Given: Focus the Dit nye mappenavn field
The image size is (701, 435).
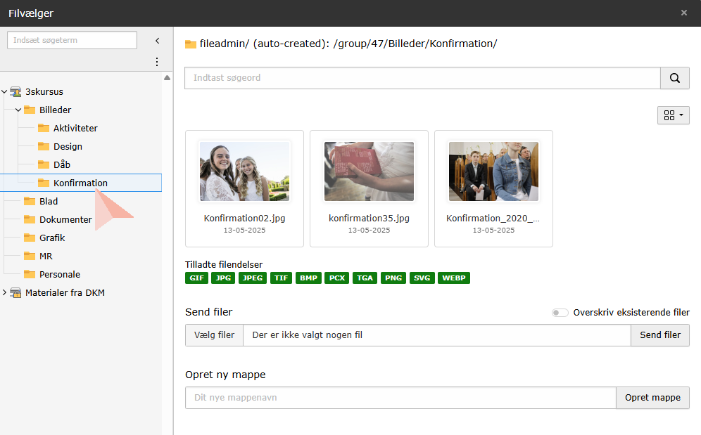Looking at the screenshot, I should [400, 398].
